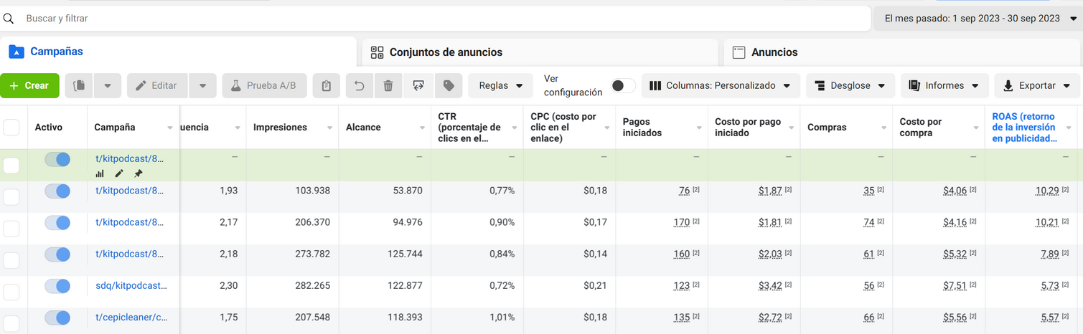Disable the sdq/kitpodcast campaign toggle

pos(57,286)
